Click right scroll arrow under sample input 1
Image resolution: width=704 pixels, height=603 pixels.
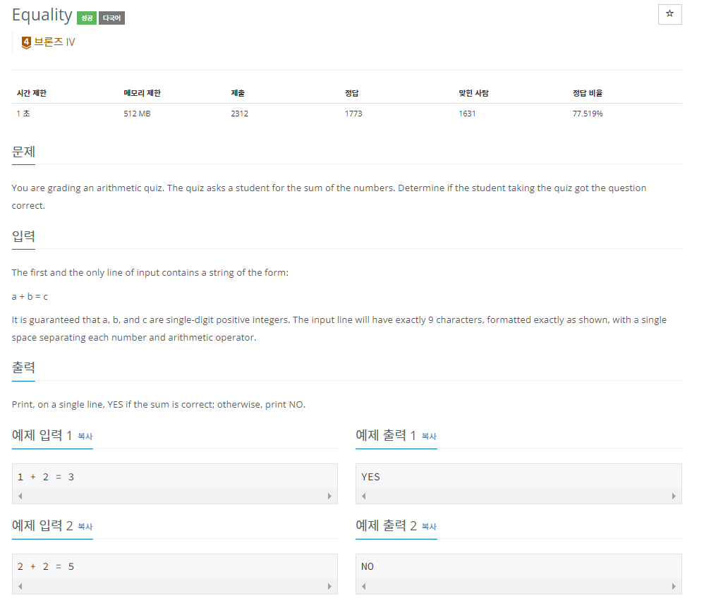pyautogui.click(x=329, y=496)
